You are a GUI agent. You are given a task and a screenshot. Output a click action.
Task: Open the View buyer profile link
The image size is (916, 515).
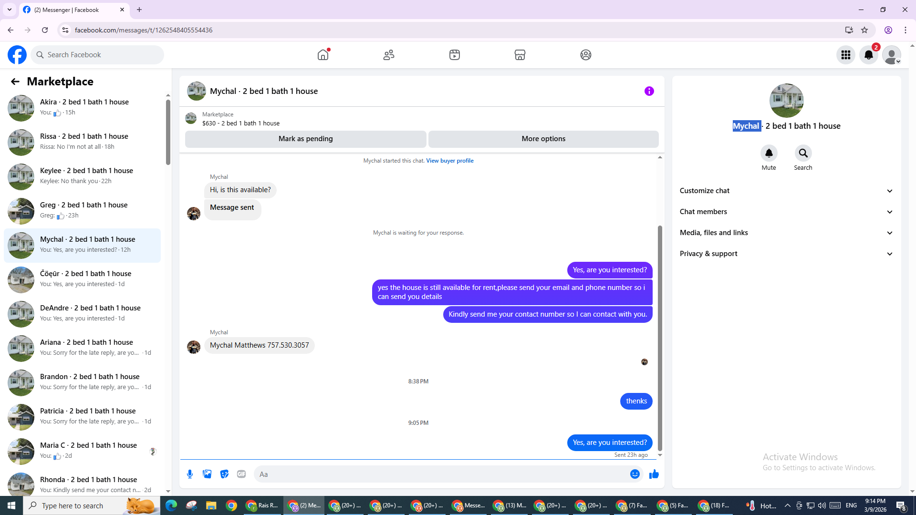pyautogui.click(x=449, y=161)
